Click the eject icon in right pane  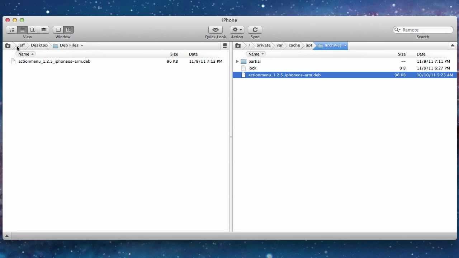tap(452, 46)
